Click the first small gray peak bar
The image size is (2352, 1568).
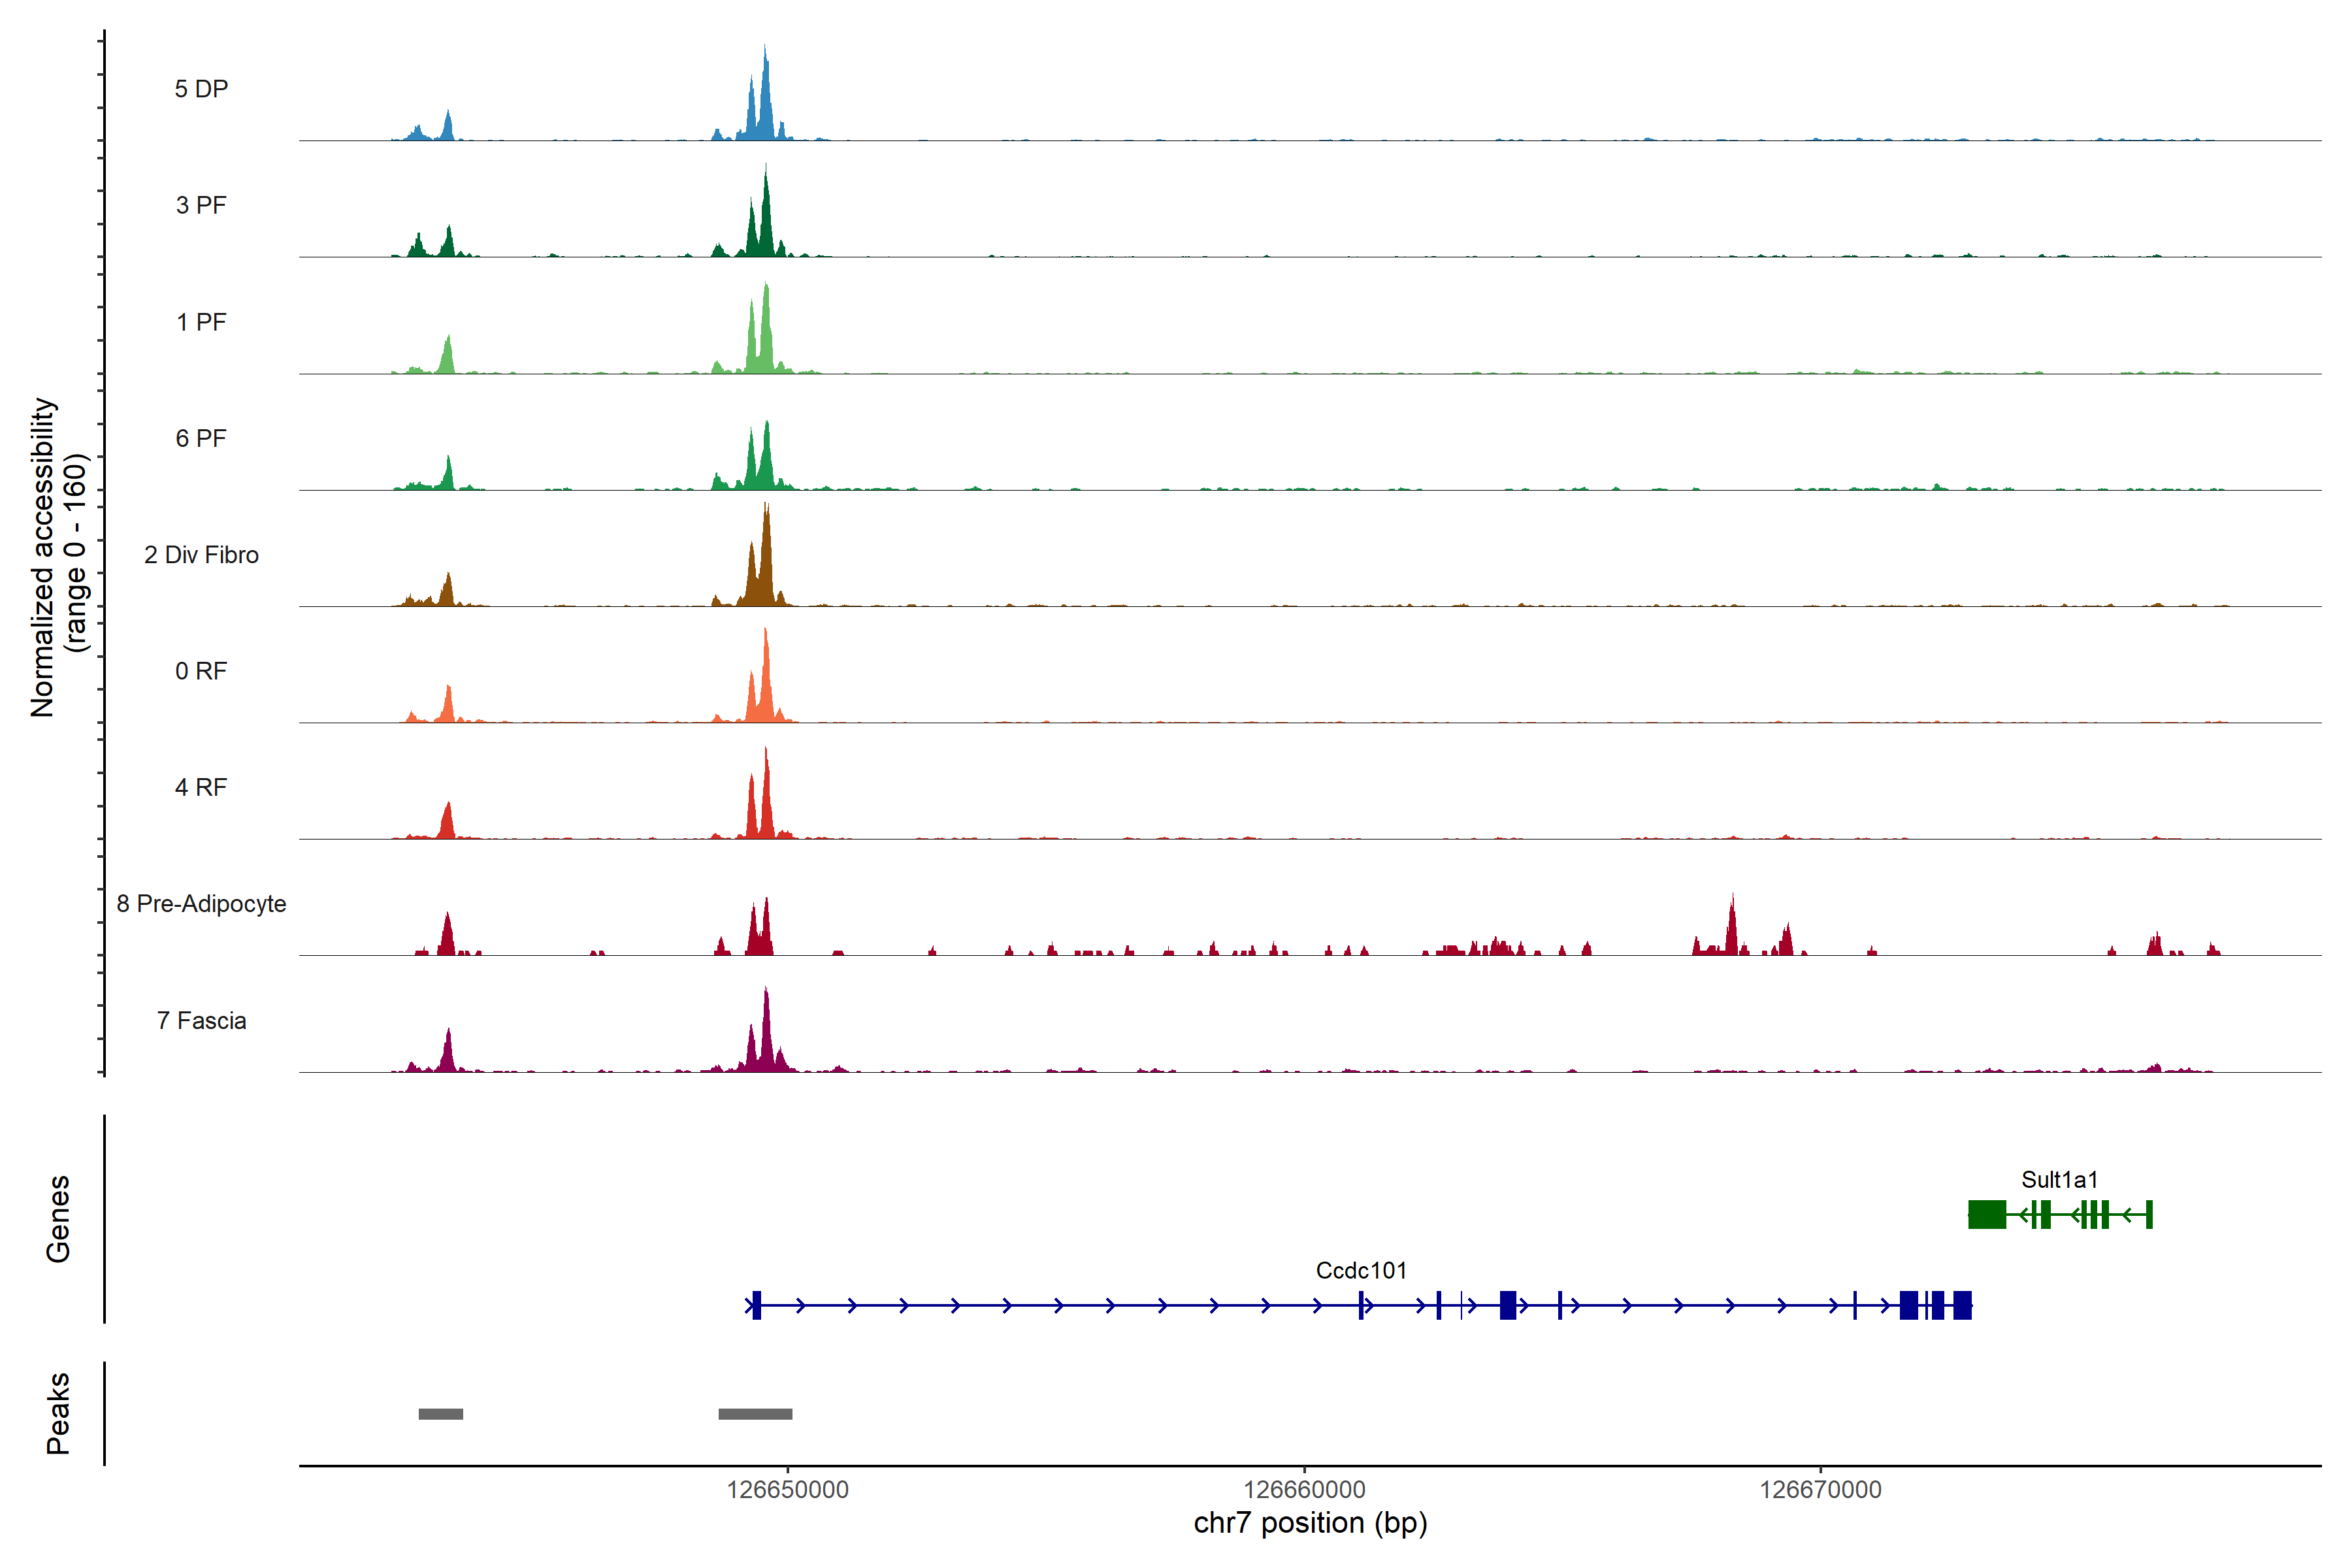tap(440, 1413)
